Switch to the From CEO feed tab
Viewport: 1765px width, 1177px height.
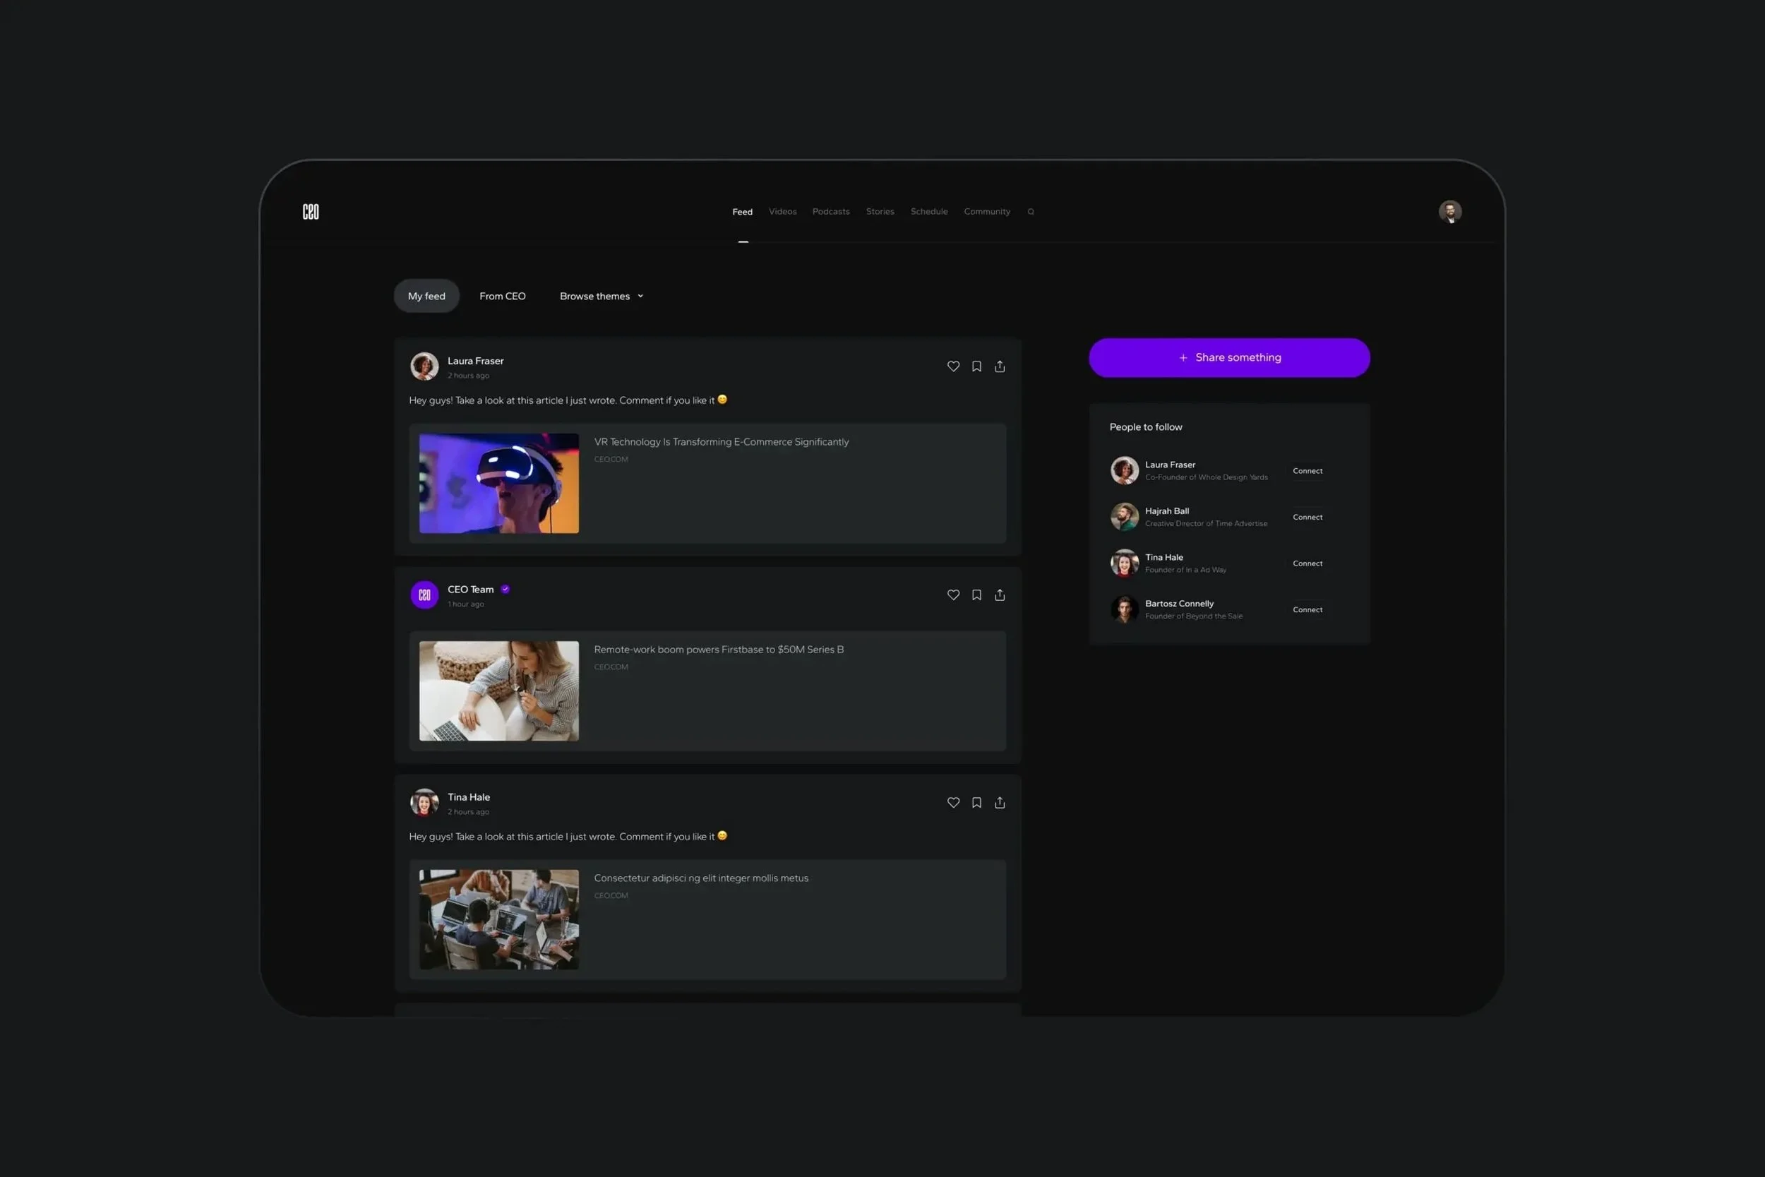pyautogui.click(x=502, y=297)
